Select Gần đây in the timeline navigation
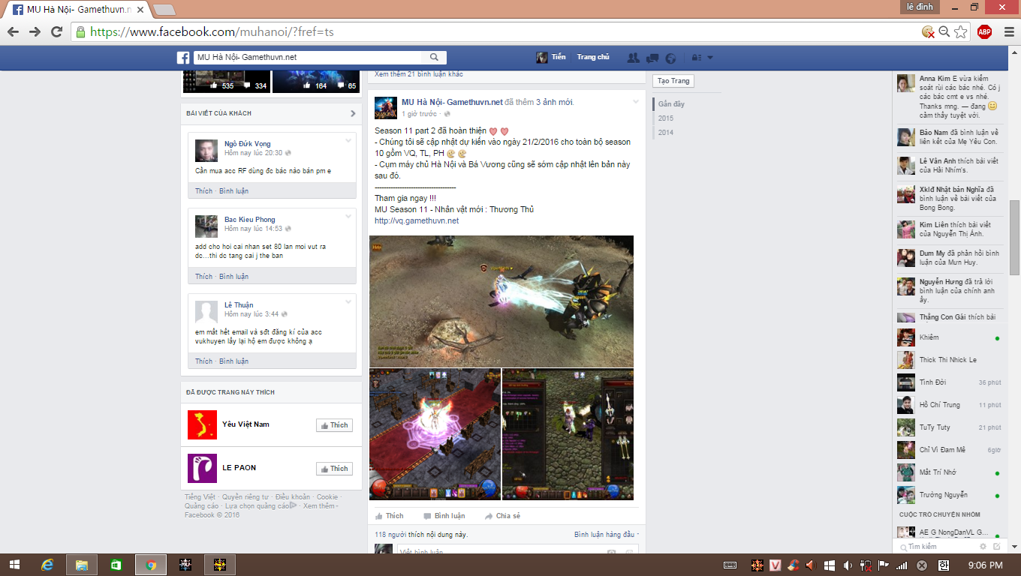 (671, 103)
